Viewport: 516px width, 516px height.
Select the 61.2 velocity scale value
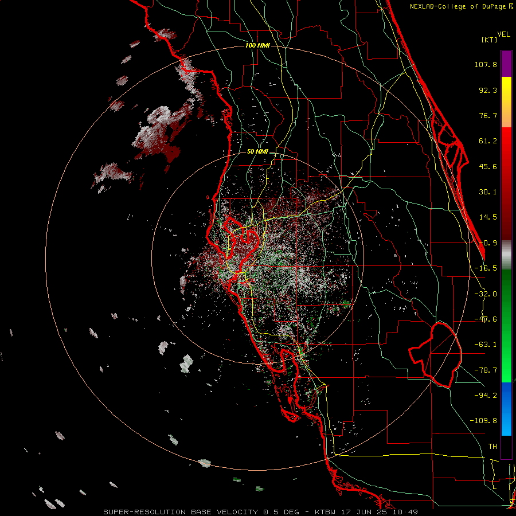point(488,141)
